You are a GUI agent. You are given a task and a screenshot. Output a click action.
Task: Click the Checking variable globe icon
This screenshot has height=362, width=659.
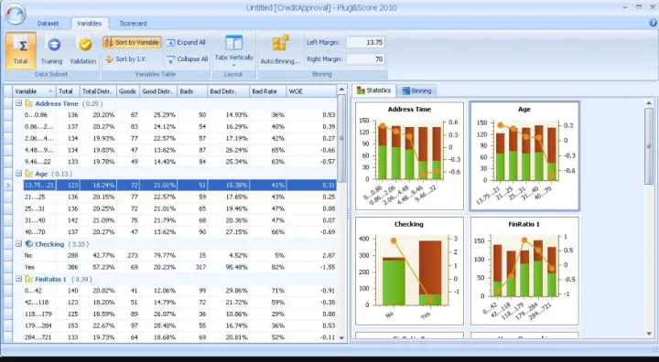pyautogui.click(x=28, y=244)
